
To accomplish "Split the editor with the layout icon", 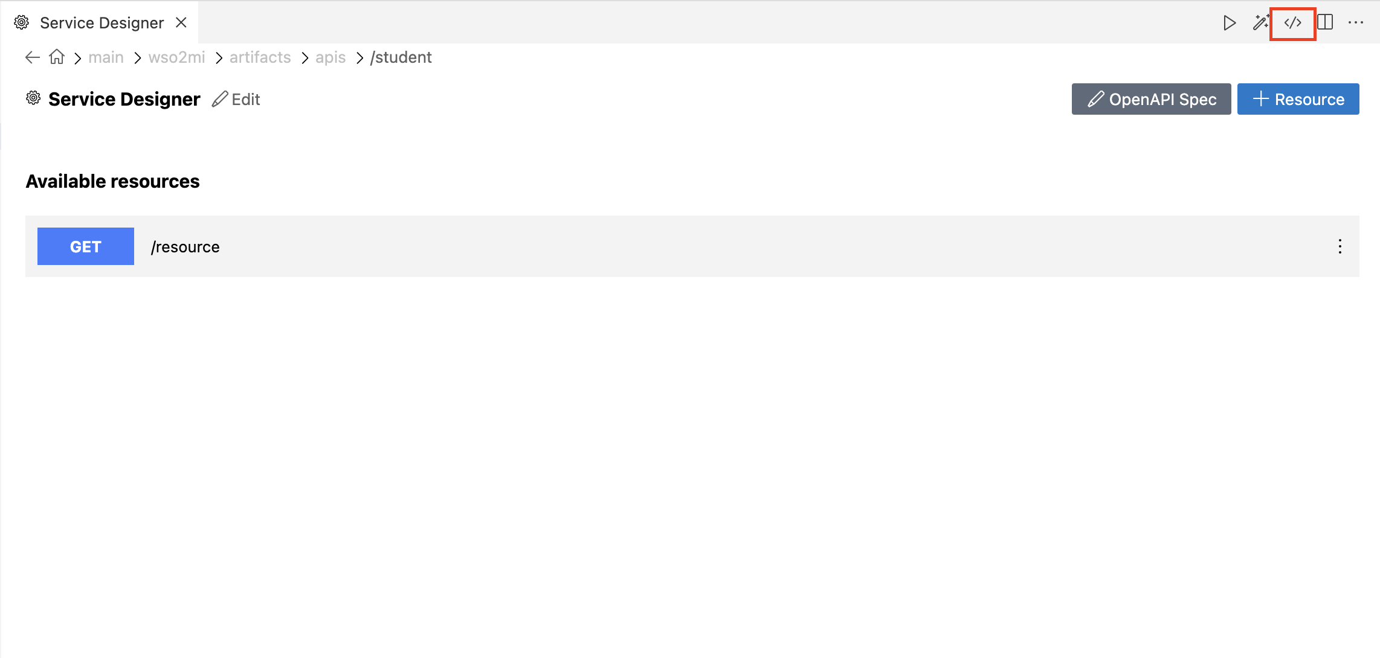I will click(x=1325, y=23).
